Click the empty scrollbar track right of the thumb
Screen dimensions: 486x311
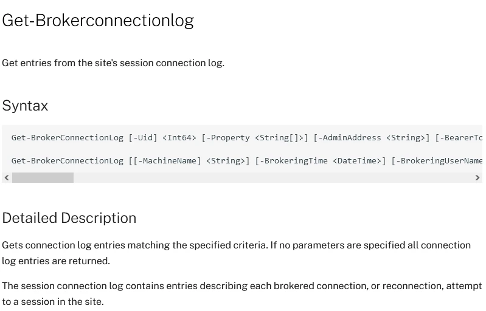pyautogui.click(x=274, y=177)
